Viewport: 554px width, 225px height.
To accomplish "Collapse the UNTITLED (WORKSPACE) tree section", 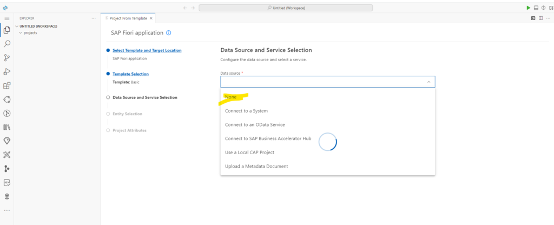I will click(x=17, y=26).
